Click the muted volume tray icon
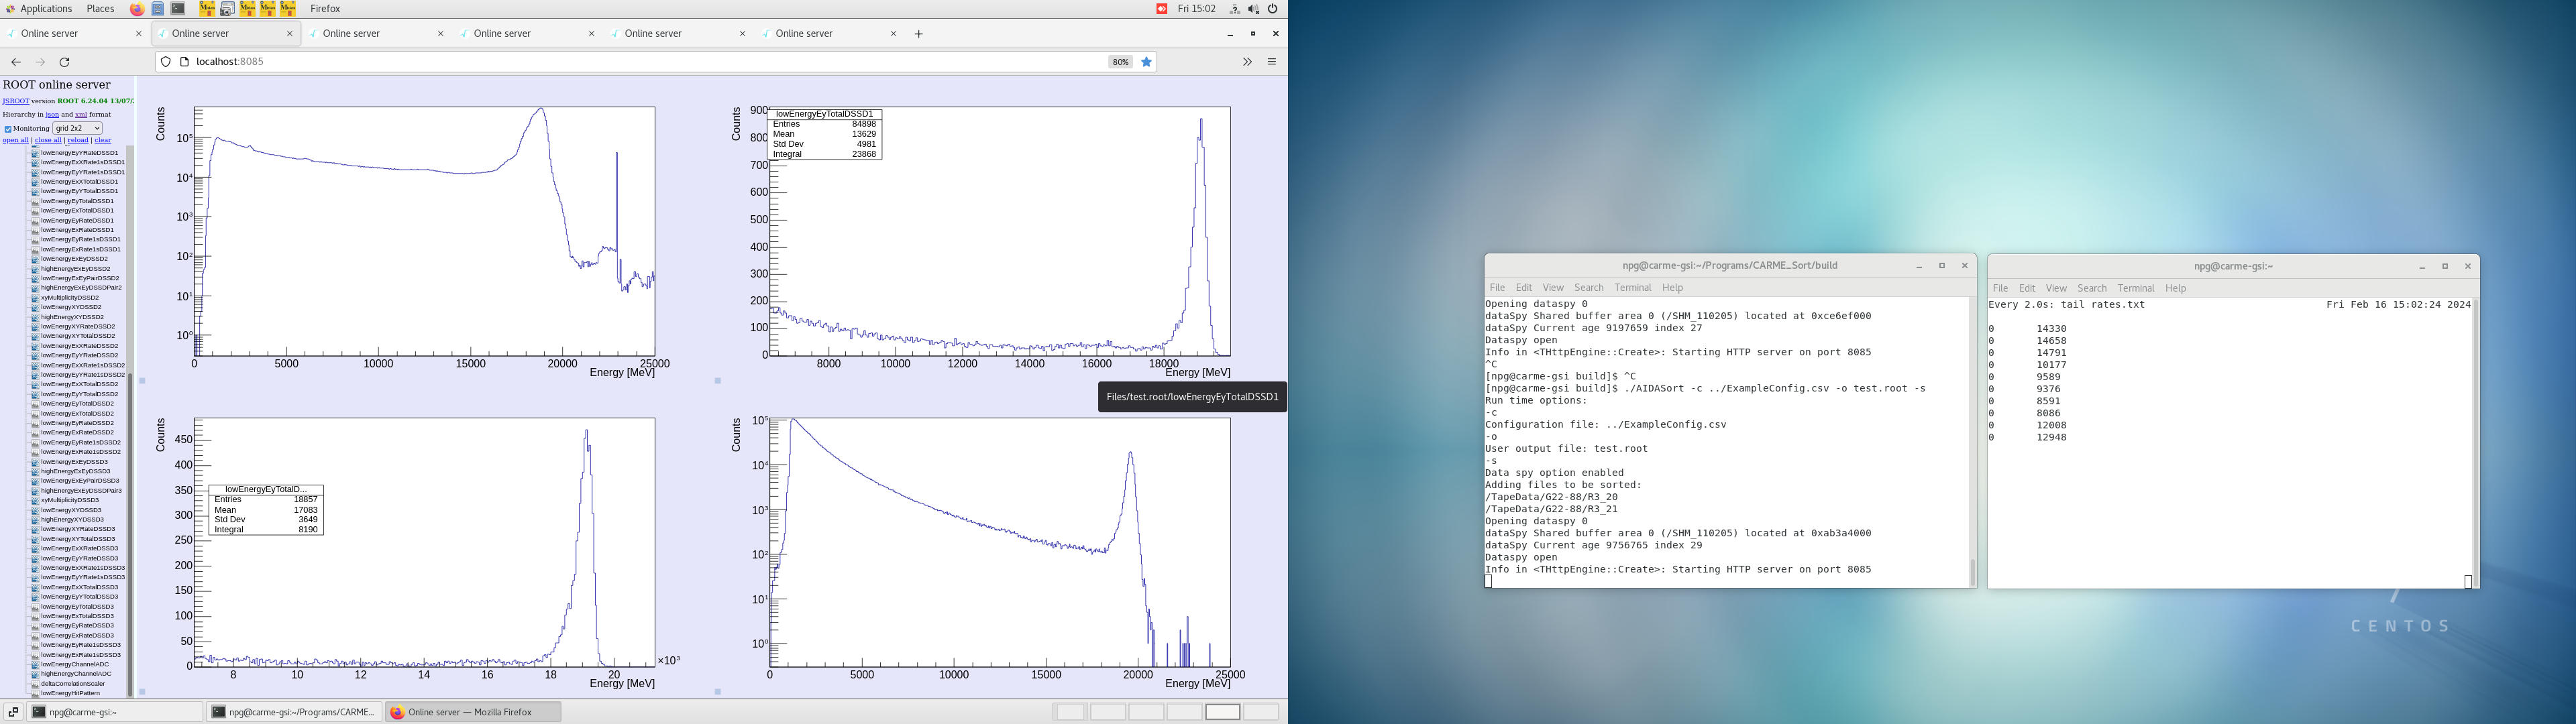2576x724 pixels. (1254, 9)
